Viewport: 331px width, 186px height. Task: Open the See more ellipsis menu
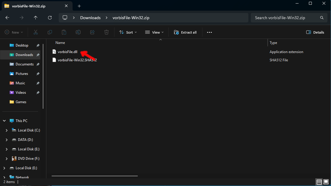209,32
